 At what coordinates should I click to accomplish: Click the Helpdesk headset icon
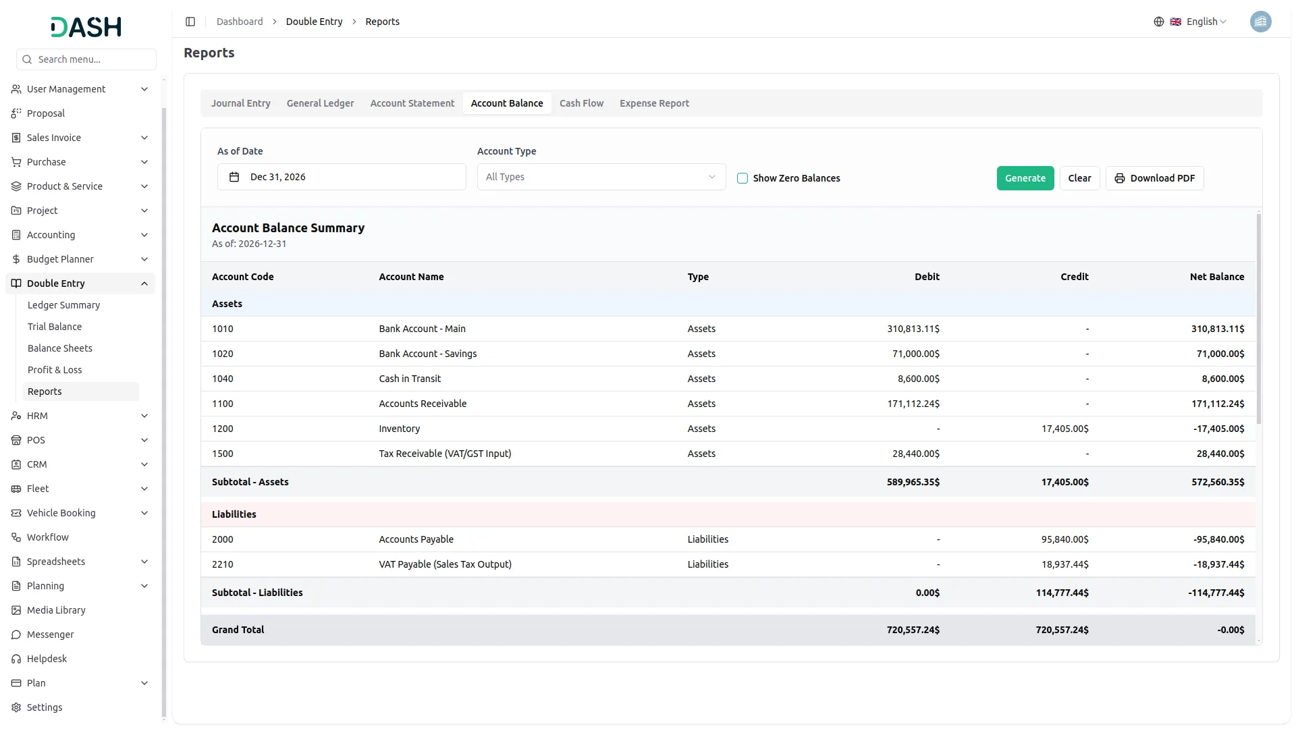pyautogui.click(x=16, y=659)
